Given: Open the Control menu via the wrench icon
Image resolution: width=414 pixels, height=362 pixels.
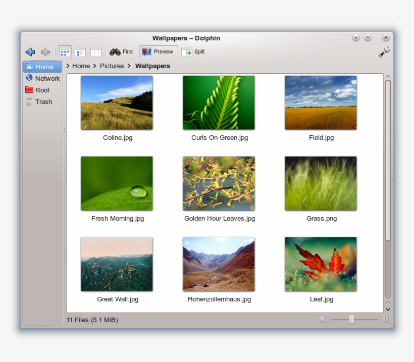Looking at the screenshot, I should click(x=384, y=51).
